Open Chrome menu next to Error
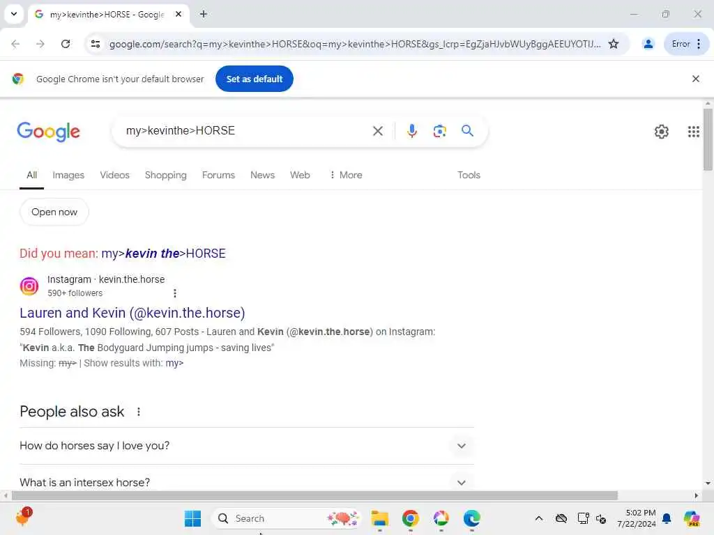714x535 pixels. pos(699,44)
